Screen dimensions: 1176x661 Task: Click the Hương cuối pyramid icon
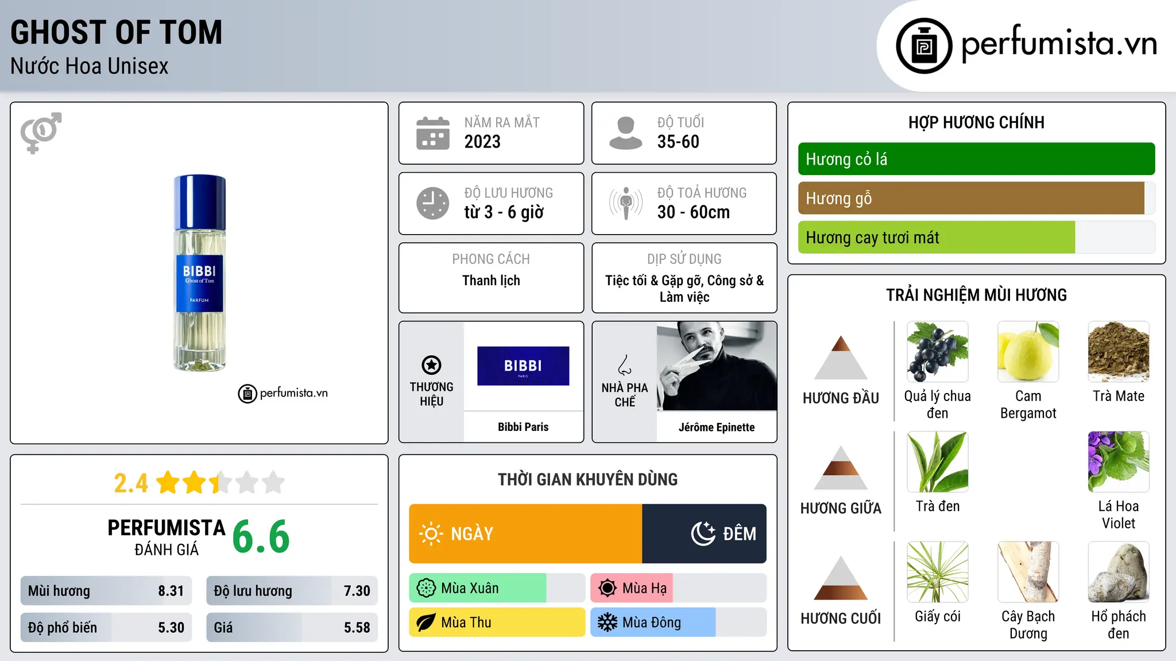(841, 578)
